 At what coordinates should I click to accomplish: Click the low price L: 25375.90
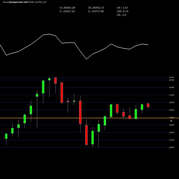[x=96, y=11]
